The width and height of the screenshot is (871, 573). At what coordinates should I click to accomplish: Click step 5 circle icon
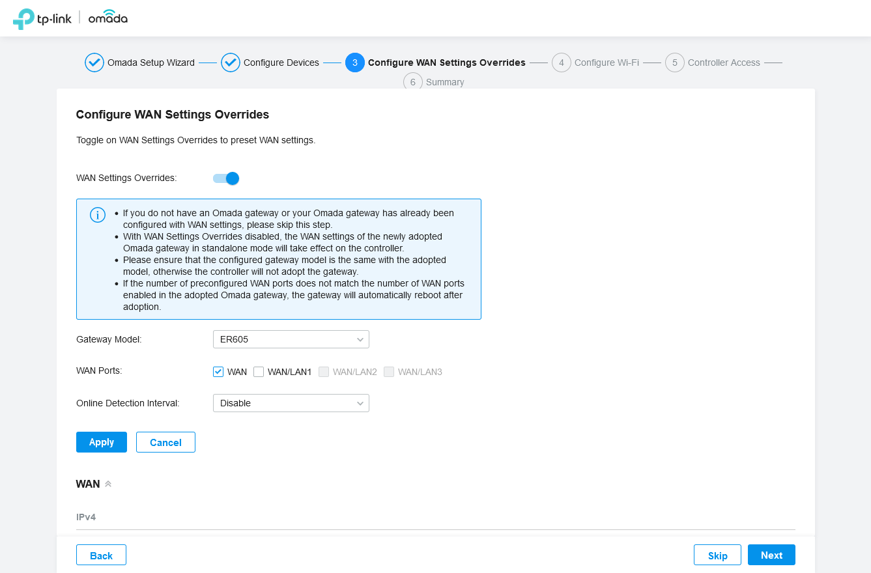pos(675,63)
